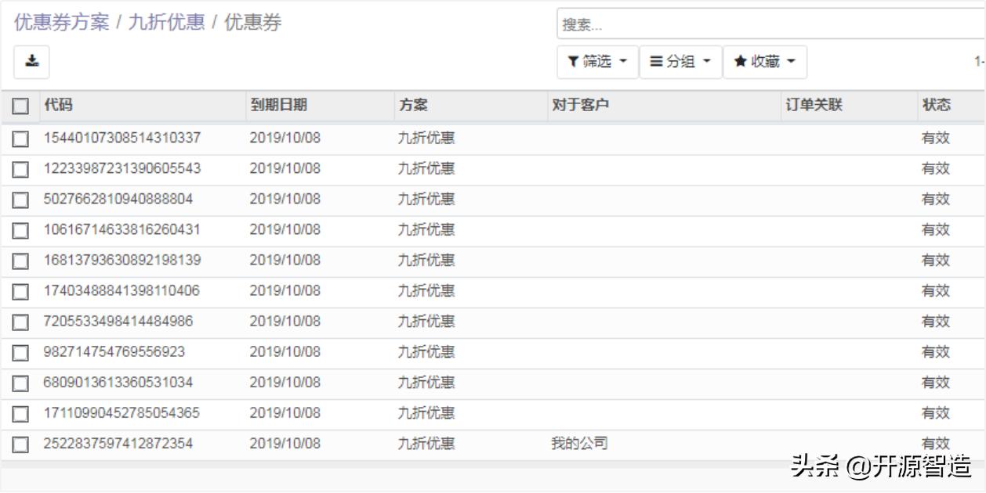Expand the 收藏 dropdown arrow
Screen dimensions: 986x493
point(792,61)
